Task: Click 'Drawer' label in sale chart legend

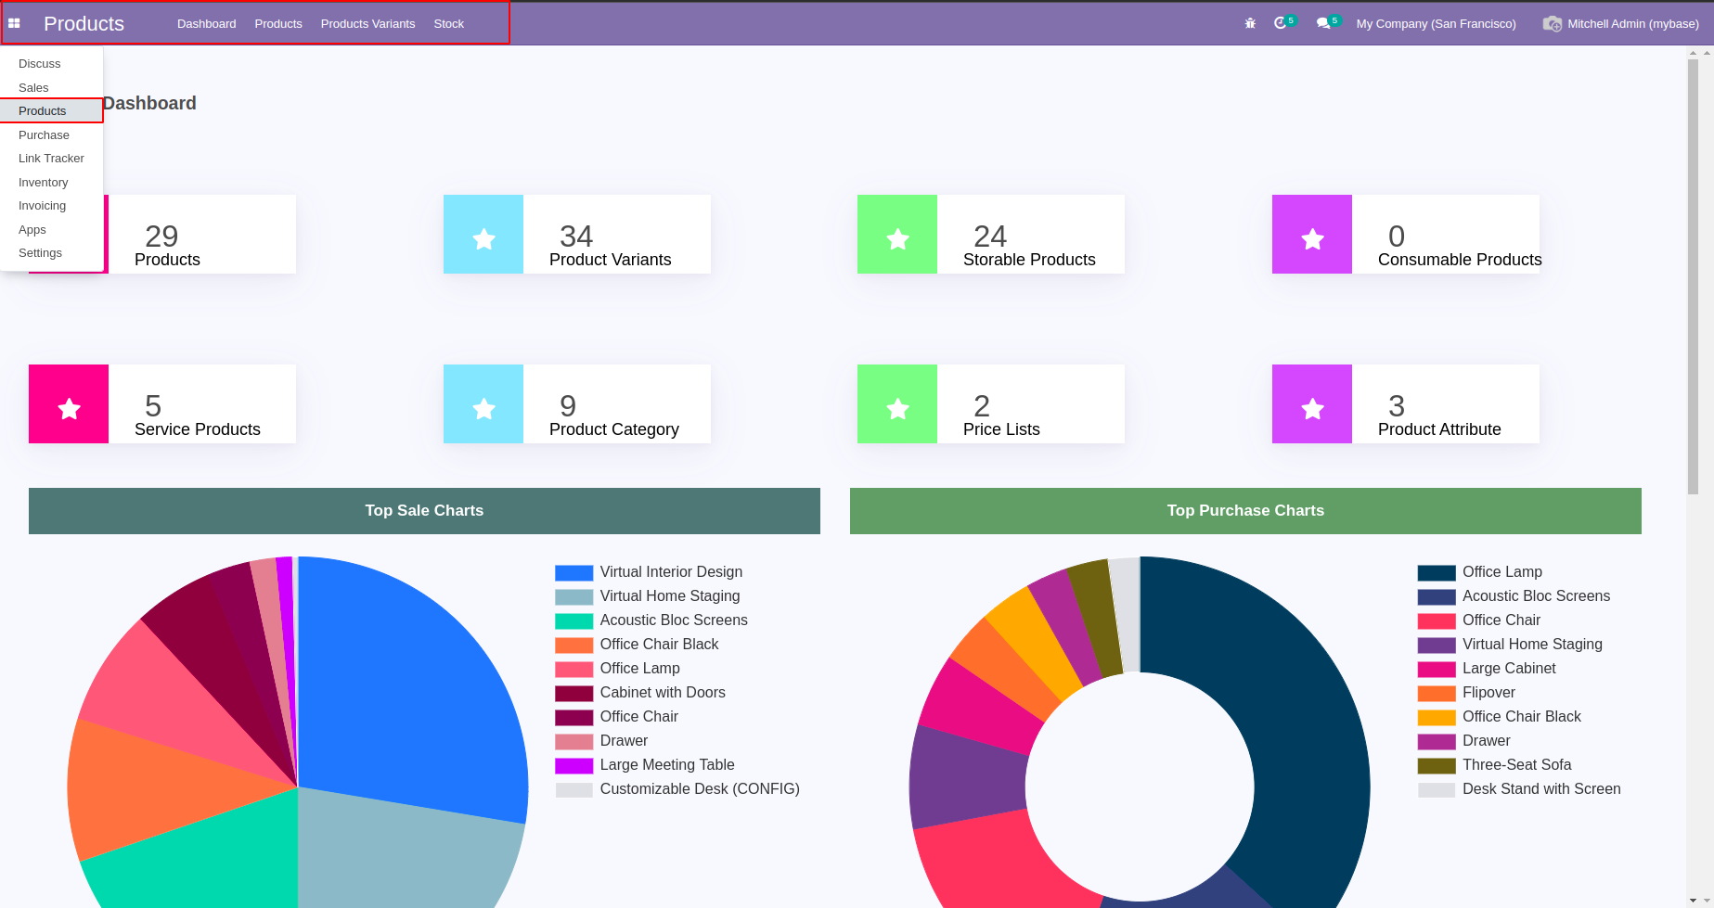Action: (624, 740)
